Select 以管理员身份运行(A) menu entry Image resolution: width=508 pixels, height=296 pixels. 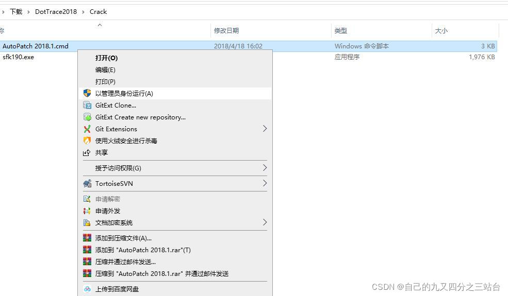pos(175,94)
